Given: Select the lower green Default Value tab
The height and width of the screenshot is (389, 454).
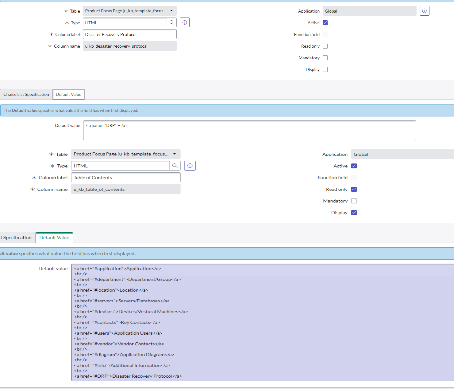Looking at the screenshot, I should (54, 238).
